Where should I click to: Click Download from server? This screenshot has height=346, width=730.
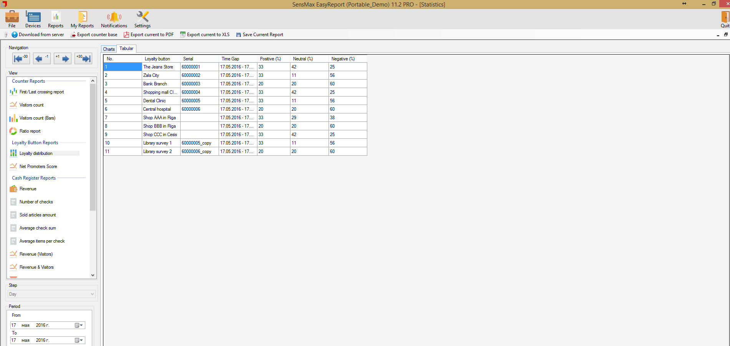38,35
